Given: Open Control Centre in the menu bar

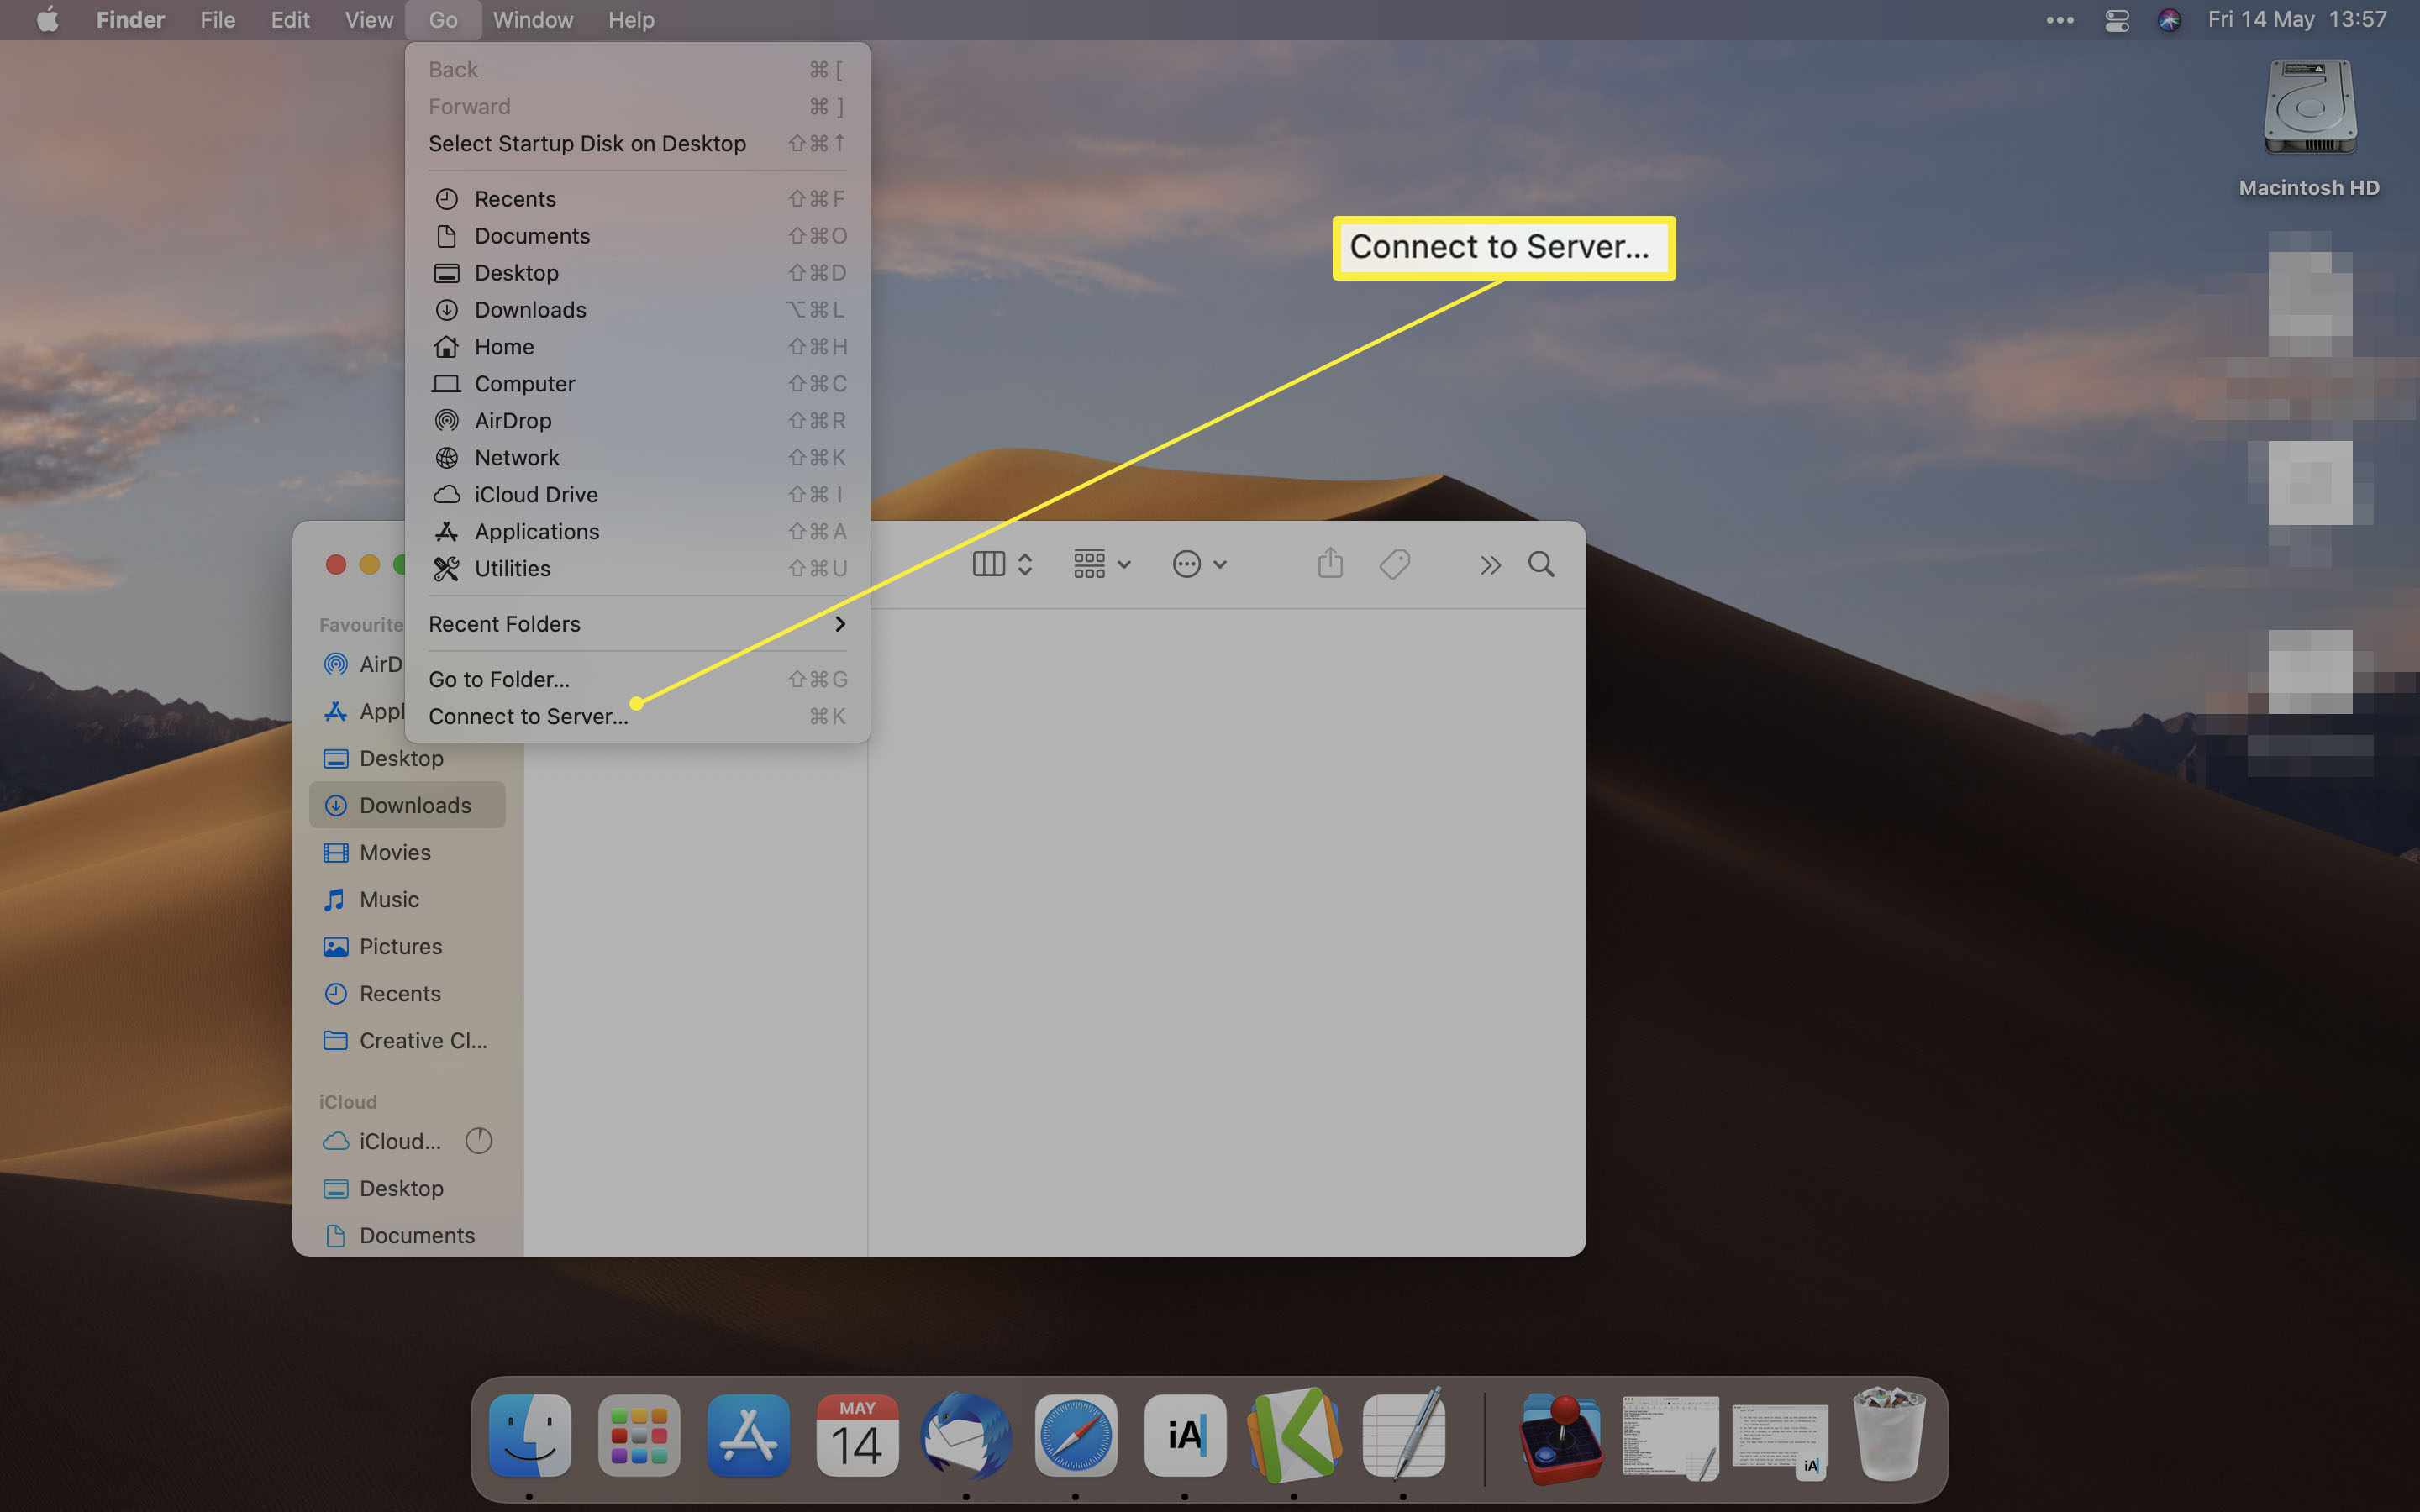Looking at the screenshot, I should [x=2117, y=20].
